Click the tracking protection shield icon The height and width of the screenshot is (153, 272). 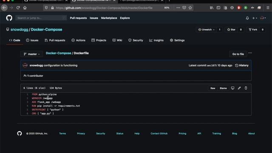point(46,8)
